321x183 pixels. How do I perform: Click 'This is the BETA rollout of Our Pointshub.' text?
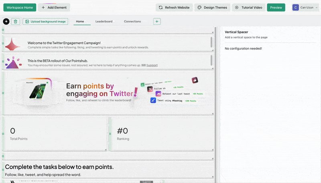tap(58, 61)
